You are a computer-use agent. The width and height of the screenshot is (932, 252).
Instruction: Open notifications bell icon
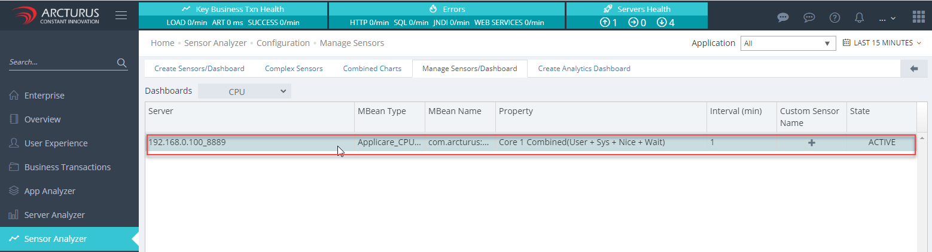(860, 17)
